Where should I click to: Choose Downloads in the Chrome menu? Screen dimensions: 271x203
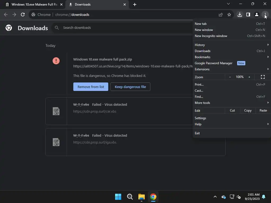tap(232, 51)
